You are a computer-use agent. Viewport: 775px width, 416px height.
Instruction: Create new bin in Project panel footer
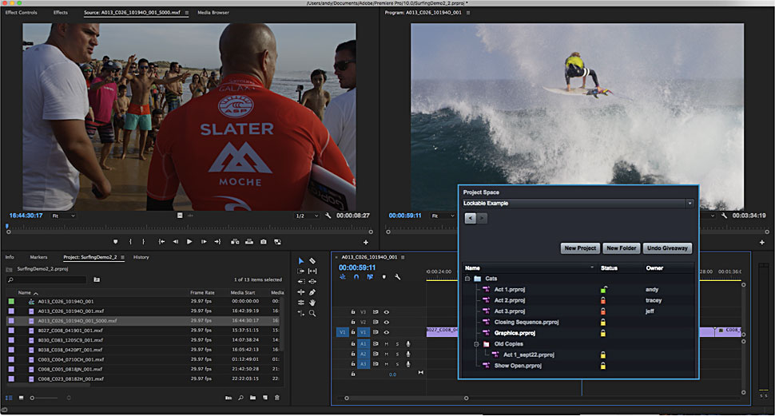click(252, 398)
